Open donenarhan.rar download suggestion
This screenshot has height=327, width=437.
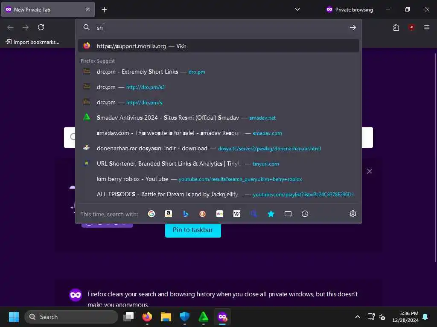point(218,148)
